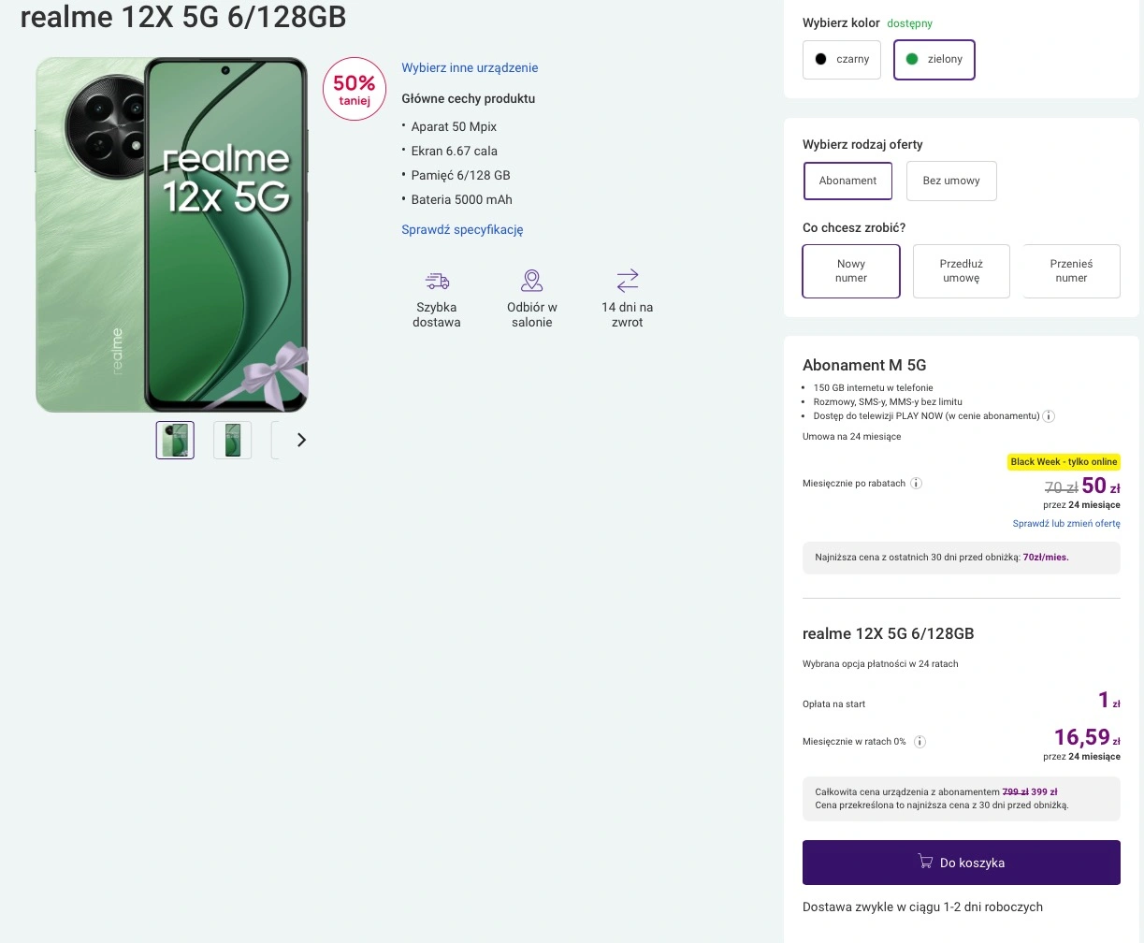
Task: Select the czarny color option
Action: [842, 59]
